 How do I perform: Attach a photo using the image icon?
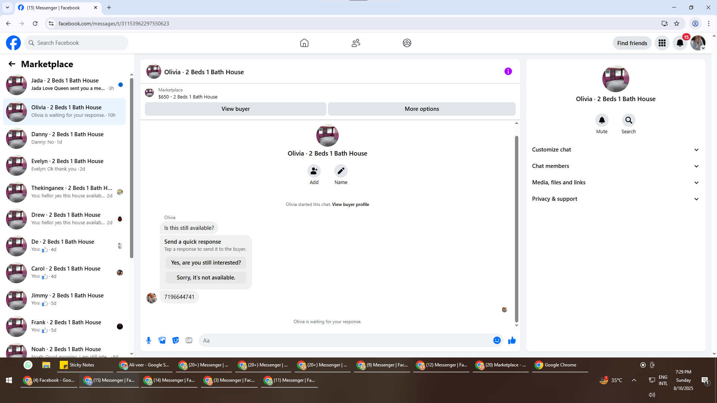click(x=162, y=340)
